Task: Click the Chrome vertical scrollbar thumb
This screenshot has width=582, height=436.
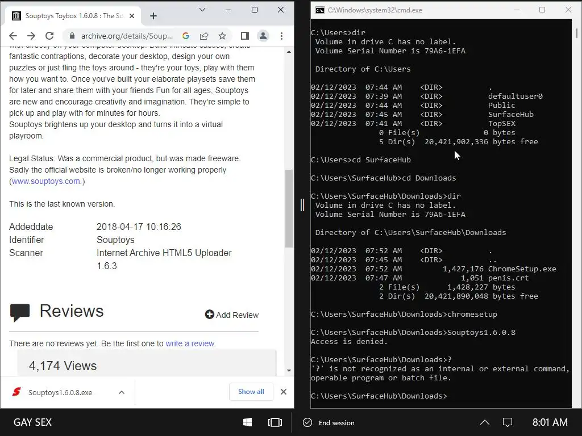Action: (289, 208)
